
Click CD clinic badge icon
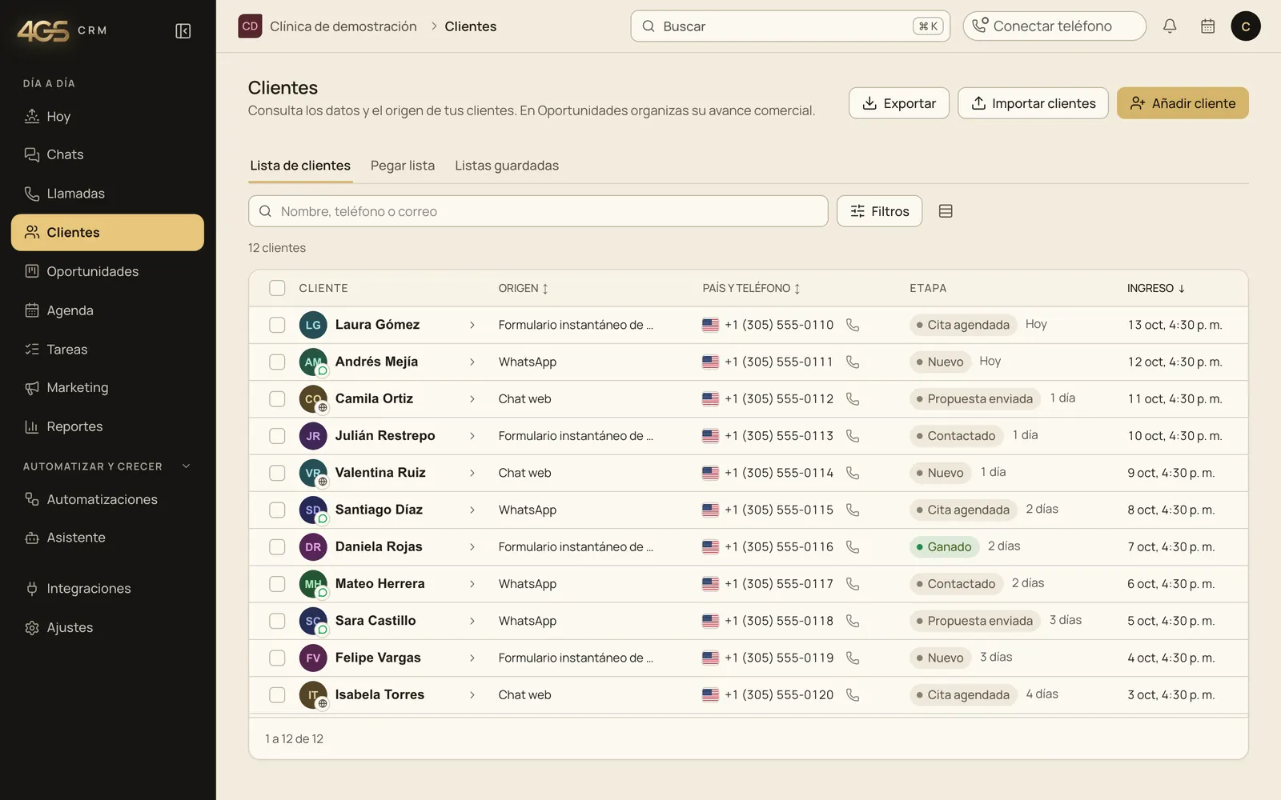coord(250,26)
